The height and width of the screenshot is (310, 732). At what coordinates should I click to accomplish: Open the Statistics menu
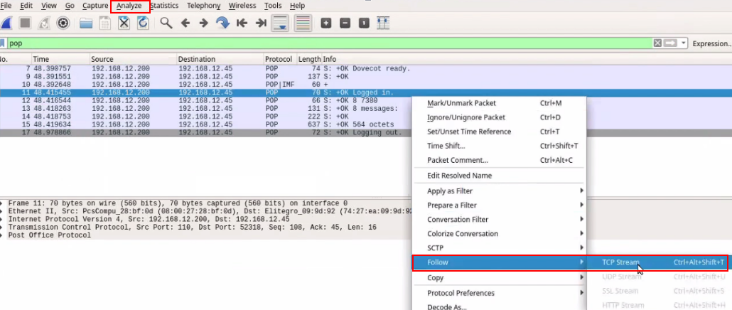164,6
